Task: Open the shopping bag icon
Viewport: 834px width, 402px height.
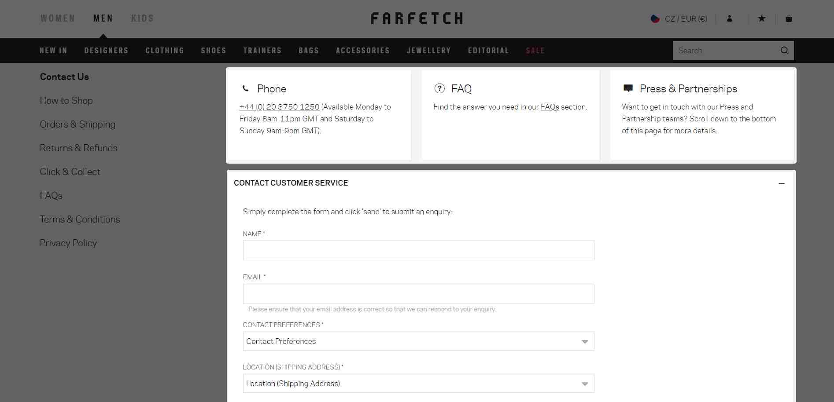Action: click(x=789, y=18)
